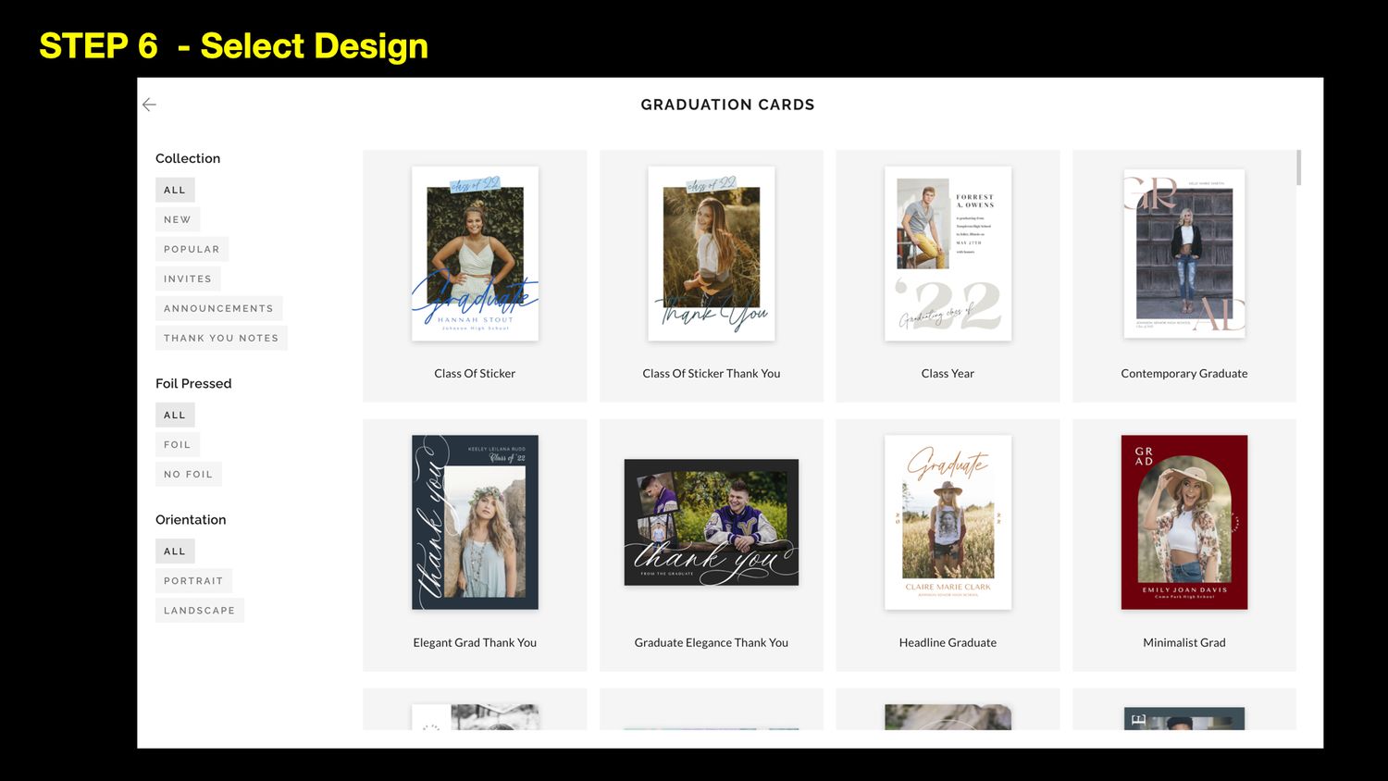
Task: Select ALL under Collection filter
Action: 175,190
